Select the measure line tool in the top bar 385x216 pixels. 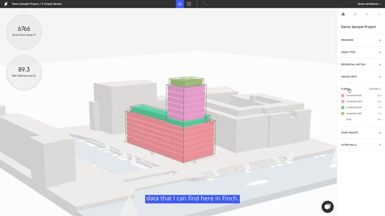pos(205,4)
